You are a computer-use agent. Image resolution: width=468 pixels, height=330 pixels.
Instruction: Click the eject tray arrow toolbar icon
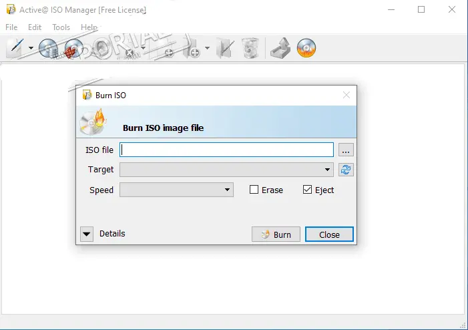click(279, 48)
